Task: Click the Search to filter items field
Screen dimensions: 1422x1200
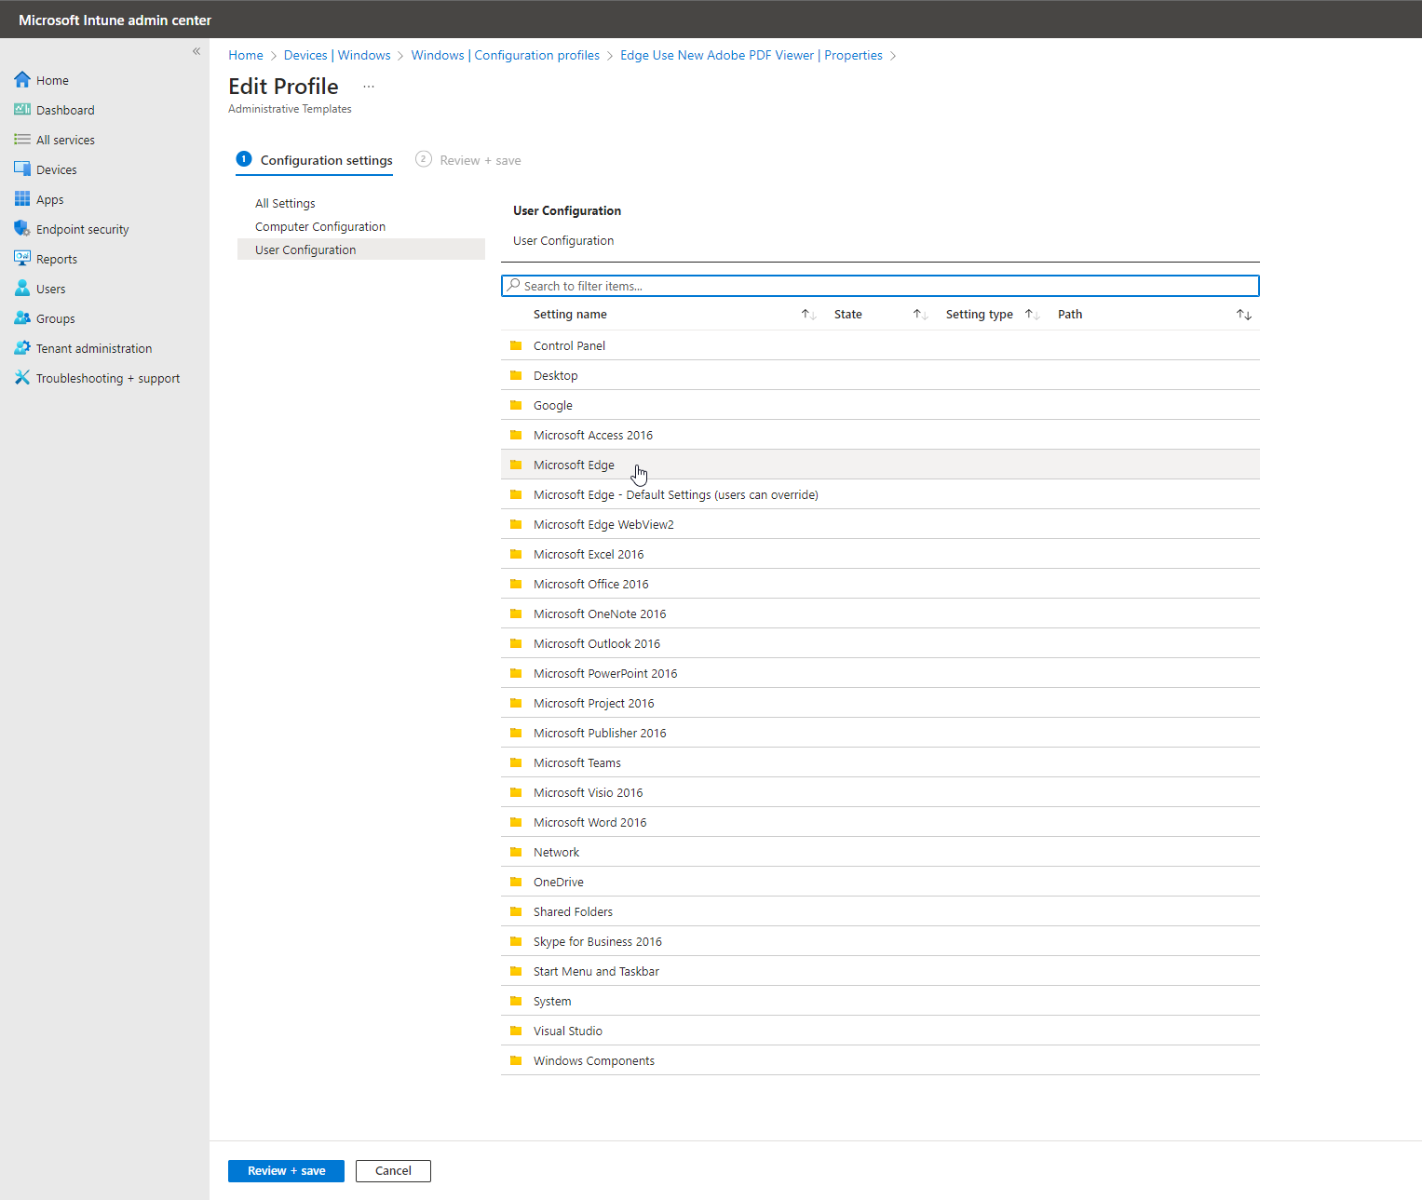Action: pos(880,286)
